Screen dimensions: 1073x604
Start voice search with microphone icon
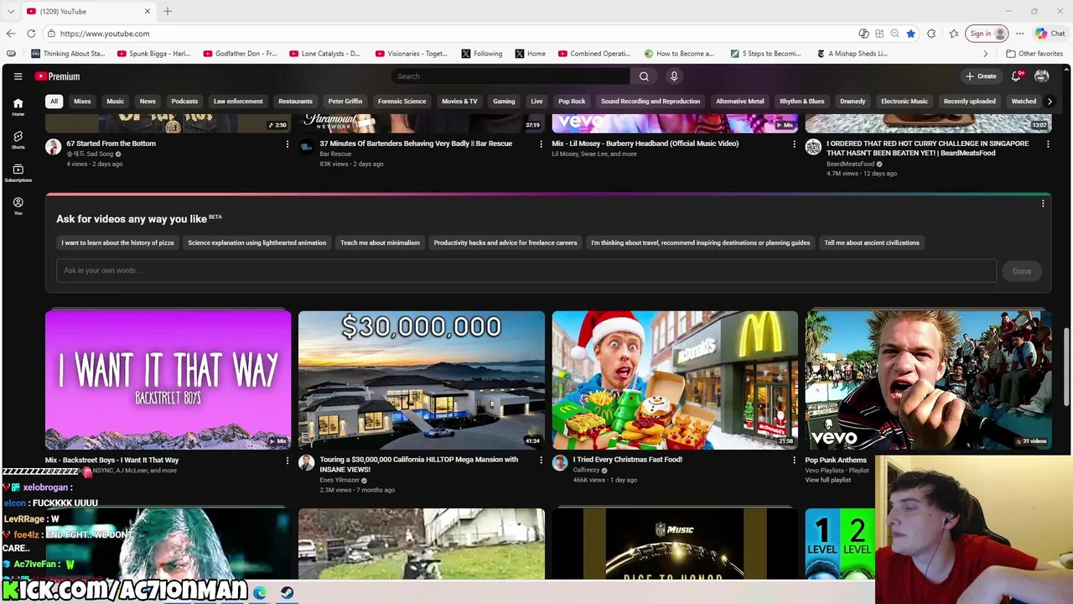(x=674, y=76)
